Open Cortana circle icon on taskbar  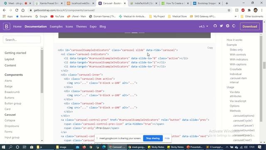[x=17, y=147]
